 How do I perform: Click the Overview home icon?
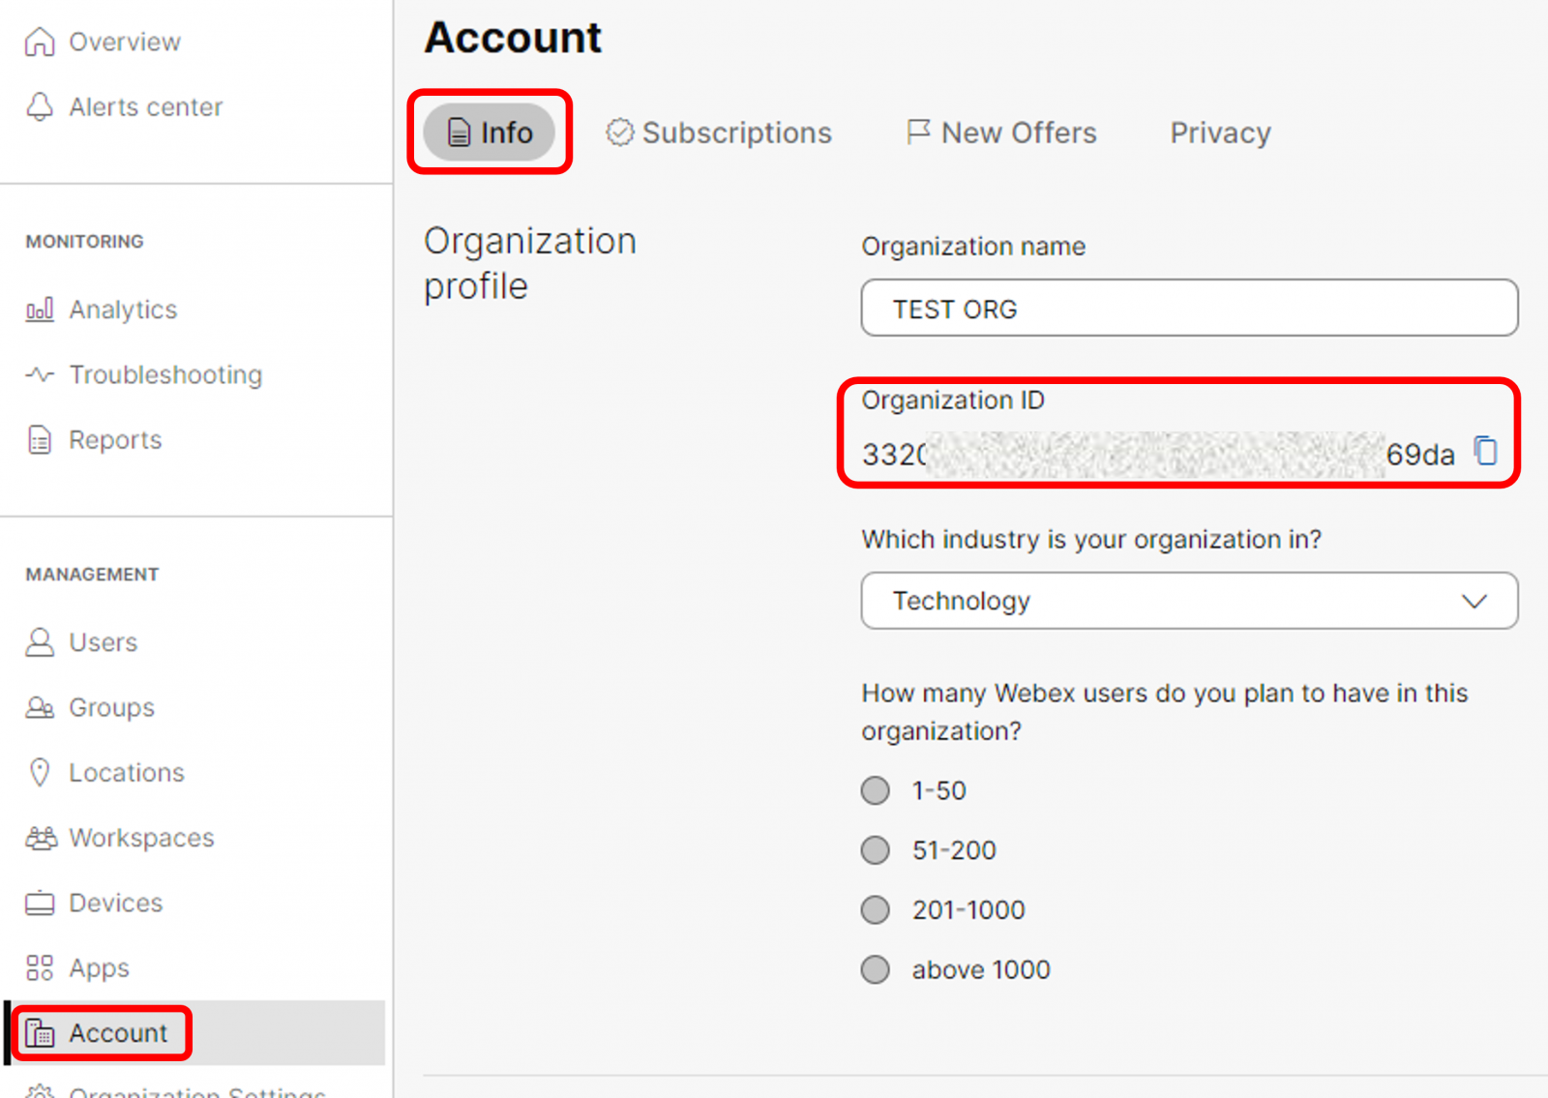point(40,42)
